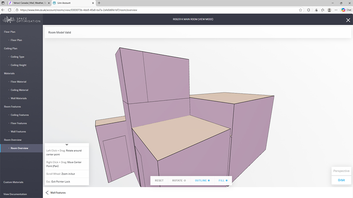Open new browser tab with plus icon
The width and height of the screenshot is (353, 198).
click(x=99, y=3)
